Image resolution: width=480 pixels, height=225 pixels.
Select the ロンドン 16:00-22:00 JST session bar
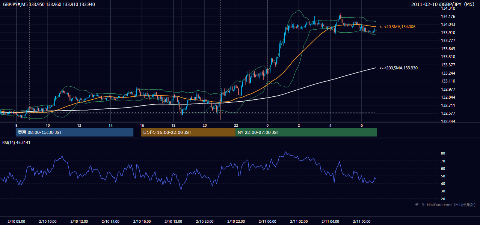tap(188, 132)
